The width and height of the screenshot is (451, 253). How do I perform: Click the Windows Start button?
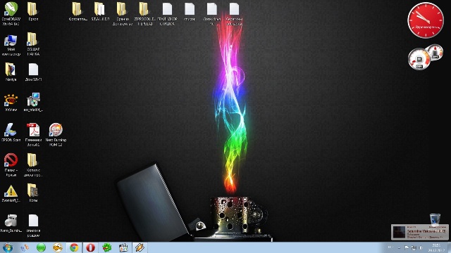8,247
